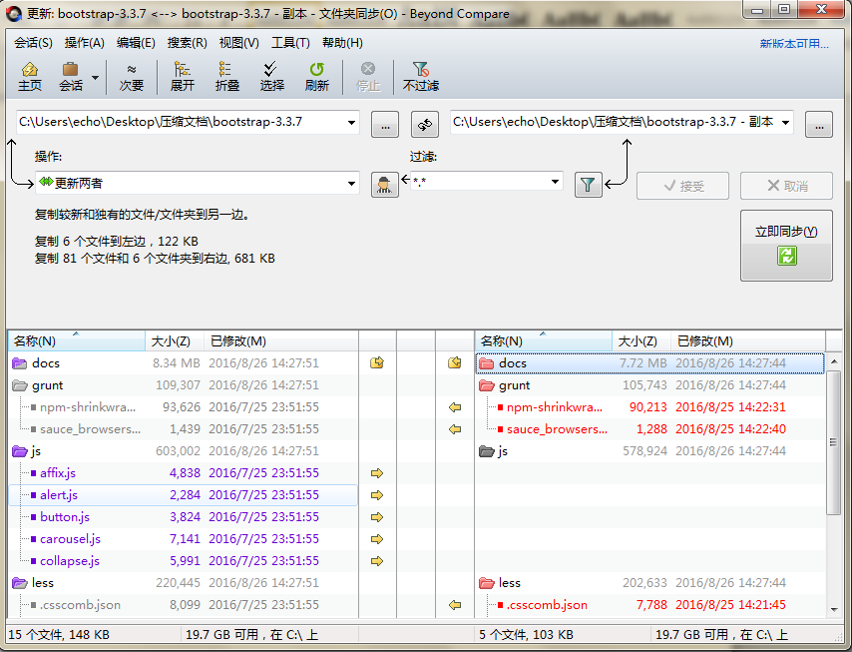This screenshot has width=852, height=652.
Task: Click the right-arrow sync icon next to affix.js
Action: pyautogui.click(x=378, y=472)
